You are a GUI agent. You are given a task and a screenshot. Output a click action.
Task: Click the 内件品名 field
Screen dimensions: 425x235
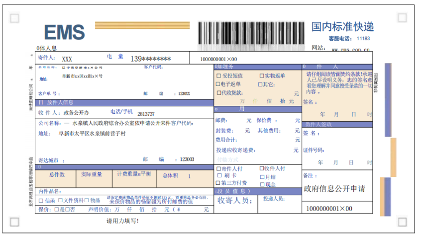(x=124, y=191)
